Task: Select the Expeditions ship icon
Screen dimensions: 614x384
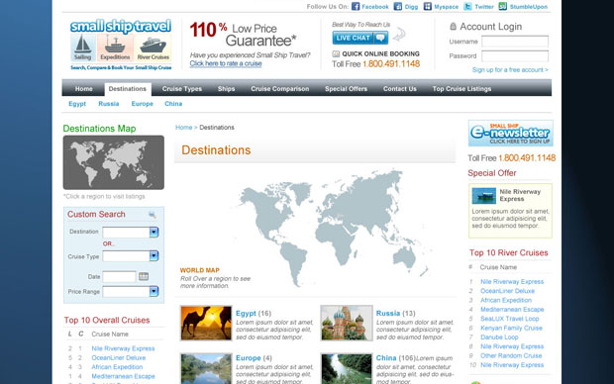Action: pos(115,48)
